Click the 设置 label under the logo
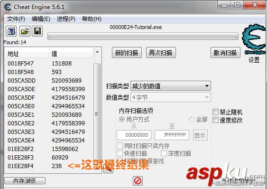The width and height of the screenshot is (267, 189). [254, 60]
